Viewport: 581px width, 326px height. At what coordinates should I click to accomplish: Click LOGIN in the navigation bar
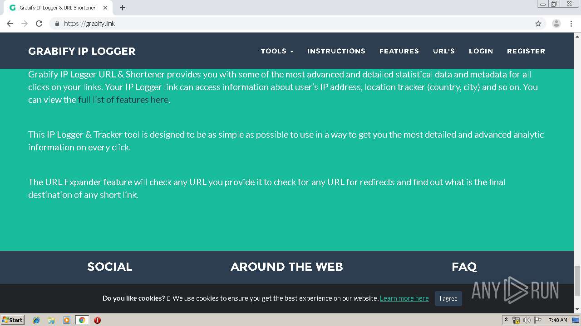tap(481, 51)
